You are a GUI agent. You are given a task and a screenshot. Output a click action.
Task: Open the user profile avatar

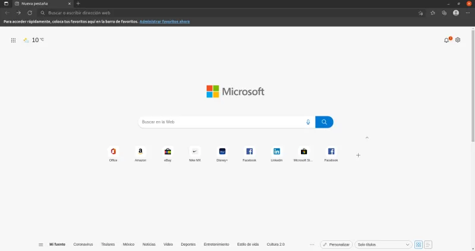[456, 13]
